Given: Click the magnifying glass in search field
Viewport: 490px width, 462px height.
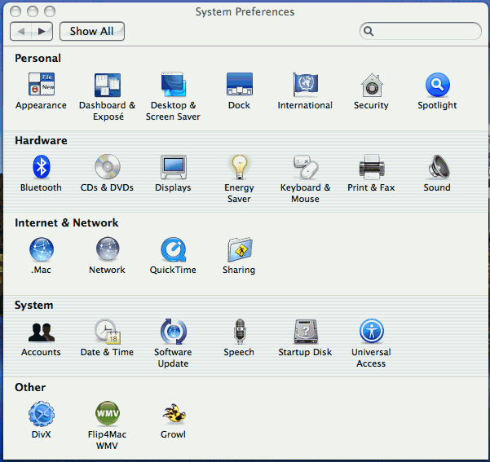Looking at the screenshot, I should point(369,31).
